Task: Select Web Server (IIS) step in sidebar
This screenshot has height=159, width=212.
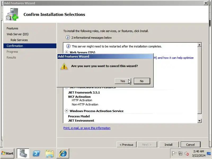Action: pyautogui.click(x=17, y=34)
